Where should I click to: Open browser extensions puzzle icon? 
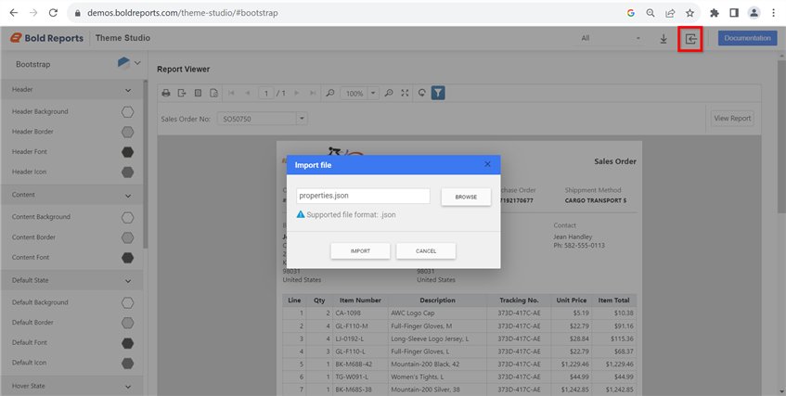tap(715, 13)
